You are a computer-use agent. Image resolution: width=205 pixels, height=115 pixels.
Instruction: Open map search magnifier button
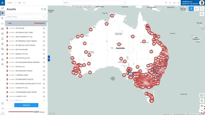pyautogui.click(x=202, y=15)
